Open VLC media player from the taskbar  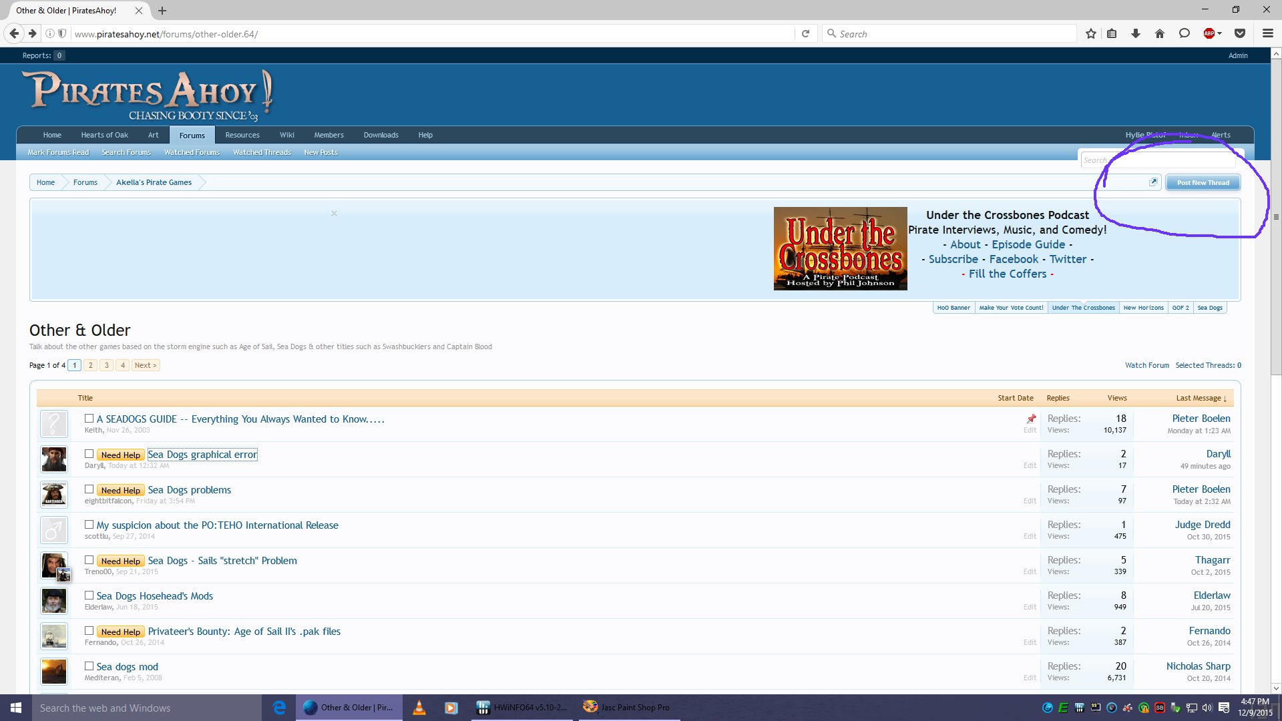419,708
